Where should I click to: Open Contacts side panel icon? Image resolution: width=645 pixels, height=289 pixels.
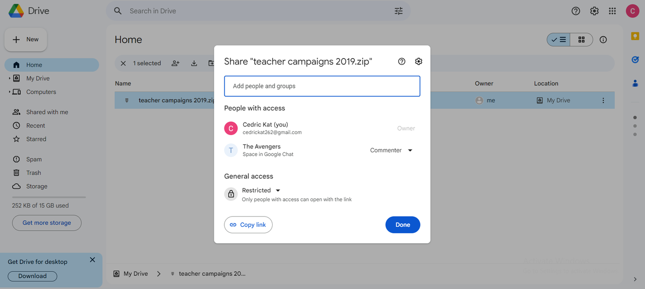pos(635,83)
